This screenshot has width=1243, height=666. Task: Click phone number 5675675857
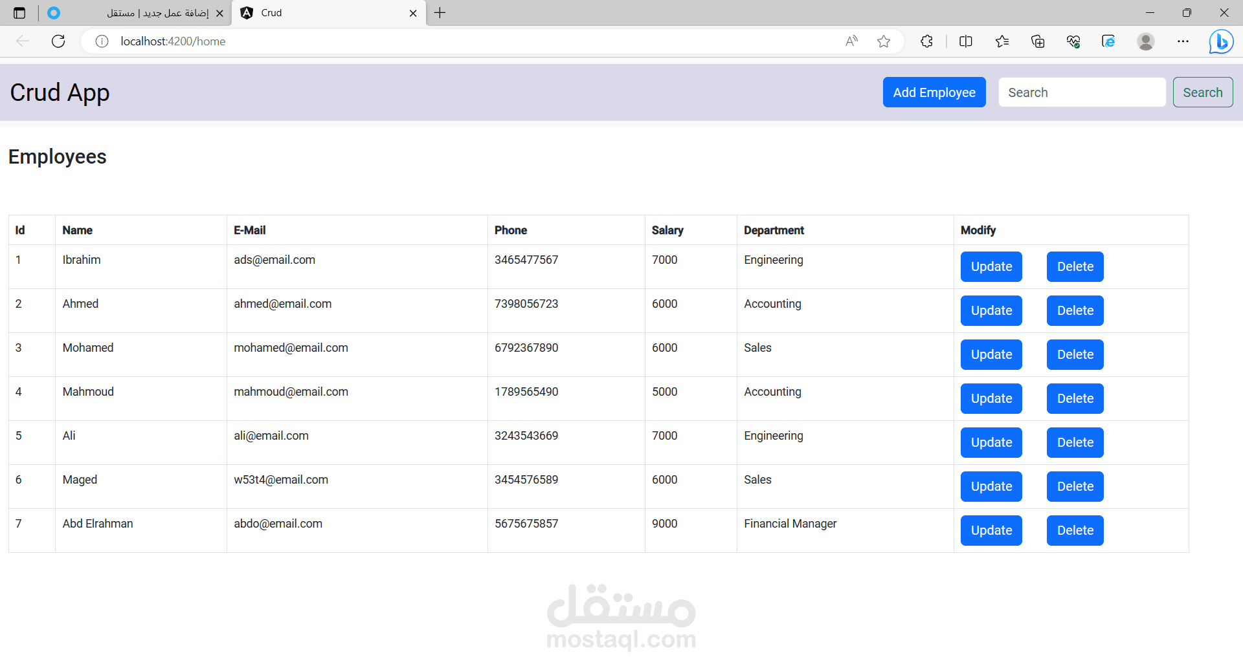[x=526, y=524]
